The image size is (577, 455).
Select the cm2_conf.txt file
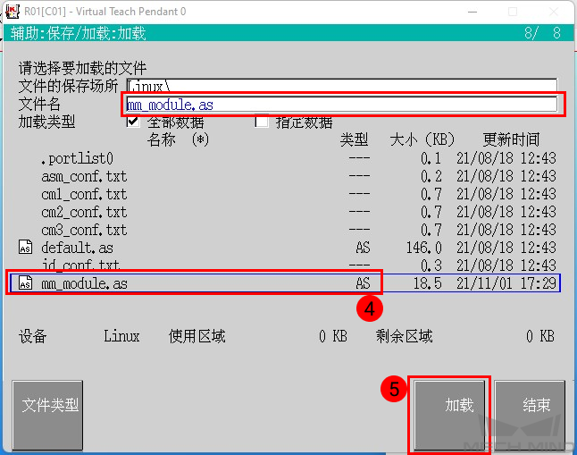(84, 212)
